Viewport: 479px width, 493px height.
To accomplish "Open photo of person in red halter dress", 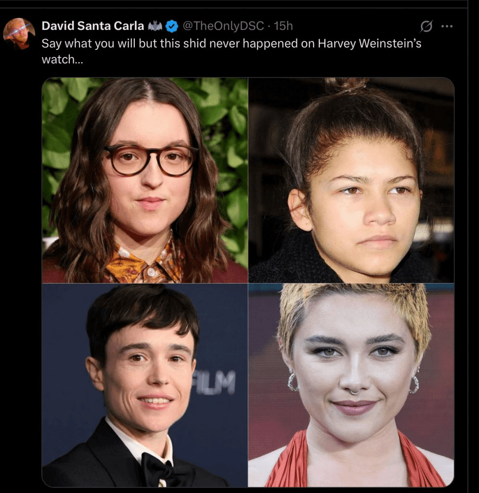I will click(x=351, y=385).
